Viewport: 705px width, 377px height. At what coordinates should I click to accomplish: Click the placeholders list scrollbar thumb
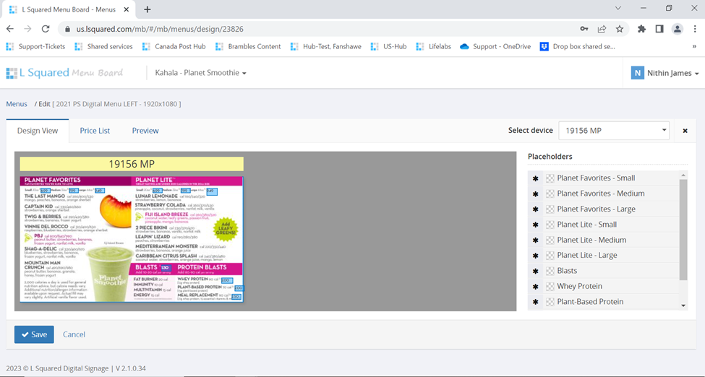click(x=683, y=230)
